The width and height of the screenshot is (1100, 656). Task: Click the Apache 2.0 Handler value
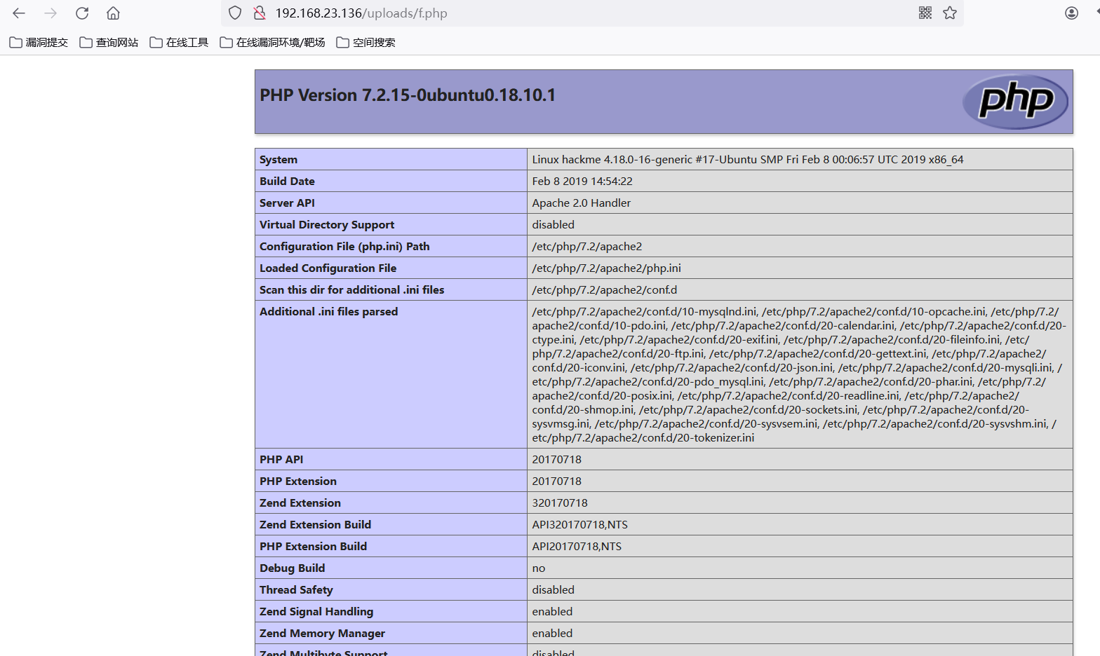tap(582, 203)
